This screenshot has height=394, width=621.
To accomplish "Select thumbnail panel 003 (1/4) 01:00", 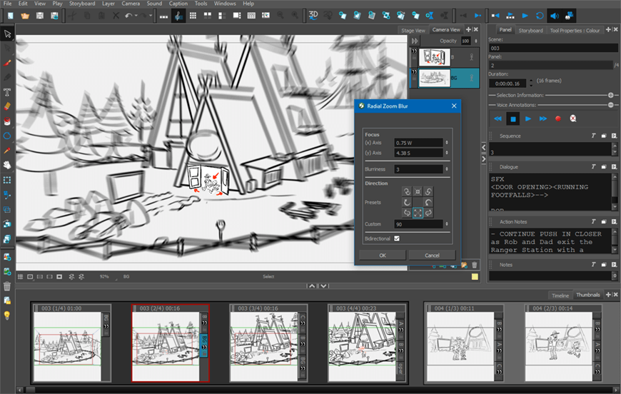I will point(71,343).
